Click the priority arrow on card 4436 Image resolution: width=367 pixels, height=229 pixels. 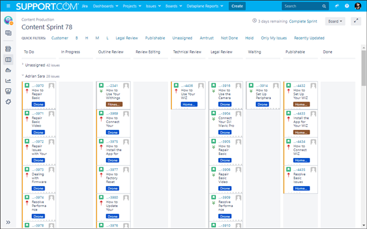[176, 91]
